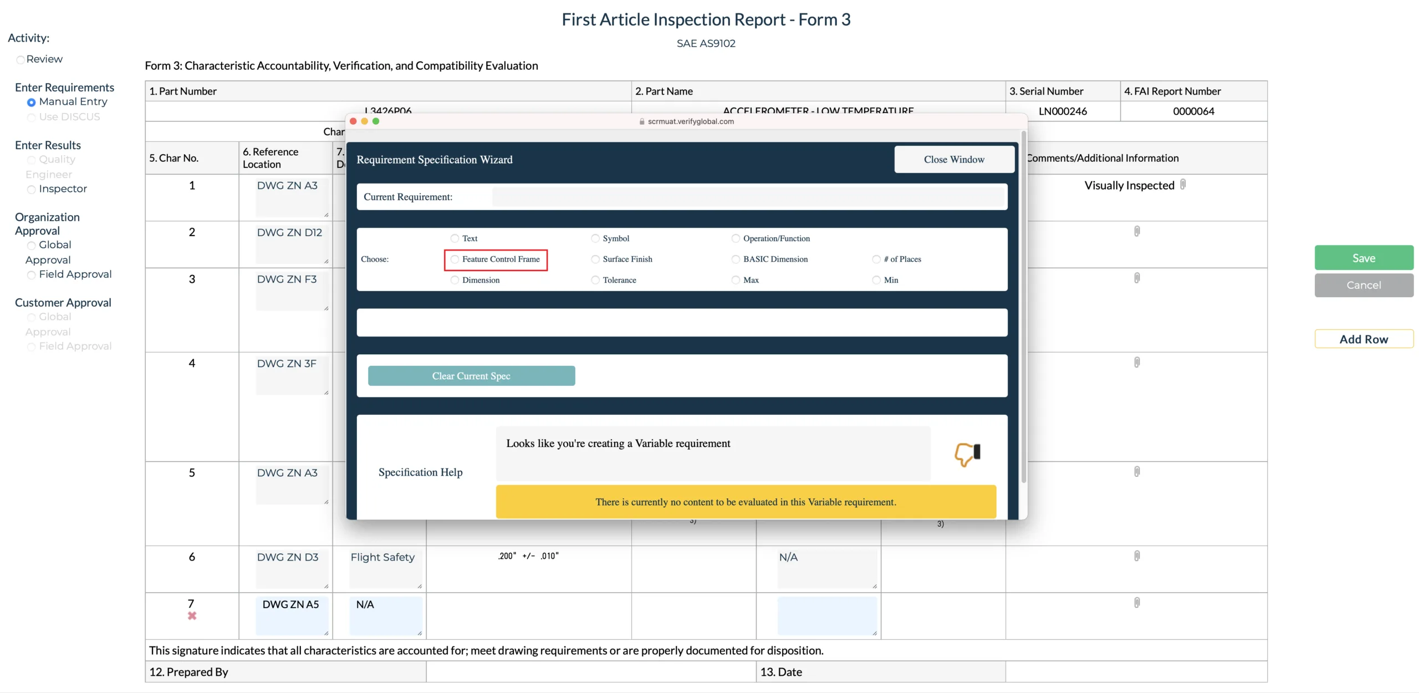Click the popup window vertical scrollbar
1419x693 pixels.
click(1023, 307)
